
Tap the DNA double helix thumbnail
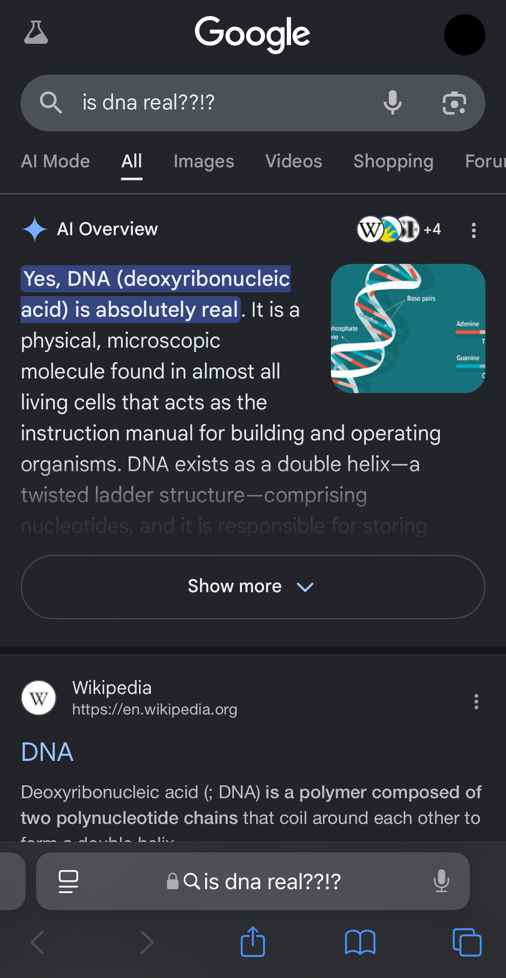click(x=408, y=328)
